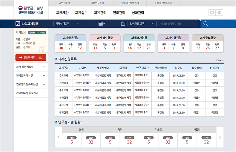Expand 기타 메뉴얼 바로가기 section
The width and height of the screenshot is (236, 152).
tap(31, 93)
